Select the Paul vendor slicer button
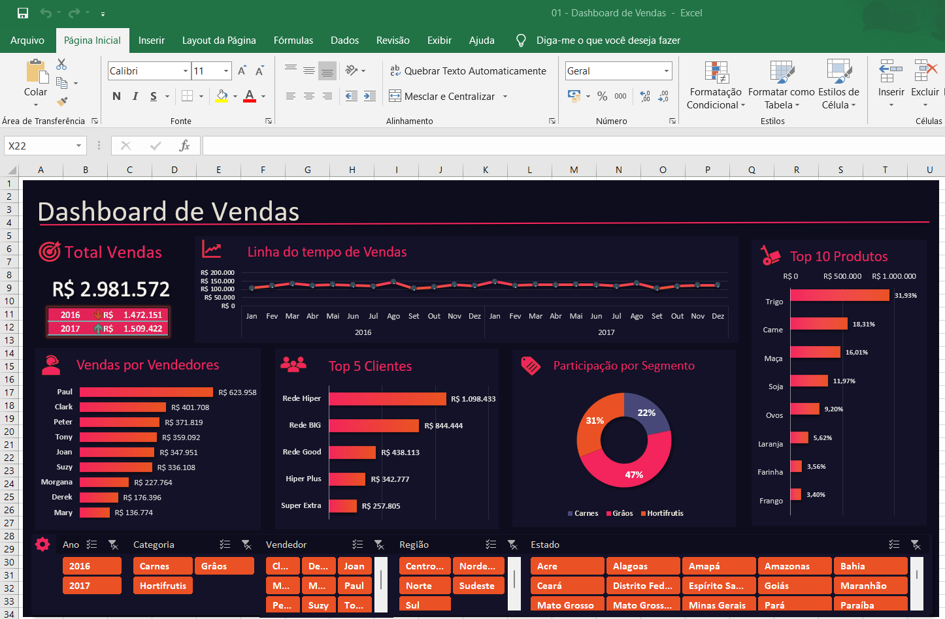This screenshot has width=945, height=619. (x=355, y=586)
